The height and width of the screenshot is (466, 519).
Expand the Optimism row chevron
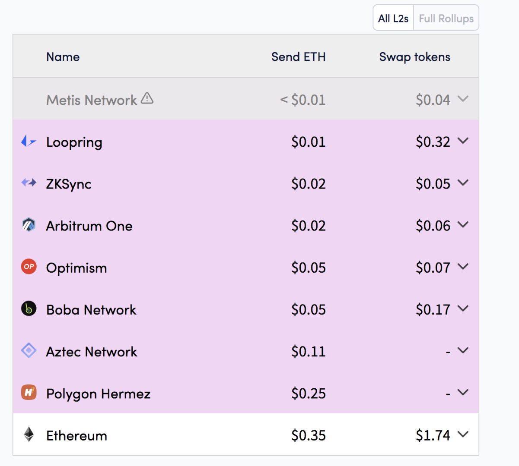(x=463, y=267)
